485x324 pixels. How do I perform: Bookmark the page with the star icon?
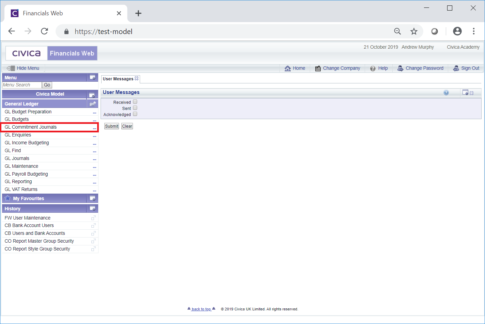tap(414, 31)
